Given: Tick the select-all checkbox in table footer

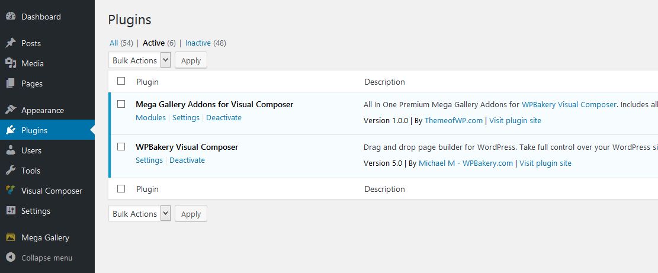Looking at the screenshot, I should 121,189.
